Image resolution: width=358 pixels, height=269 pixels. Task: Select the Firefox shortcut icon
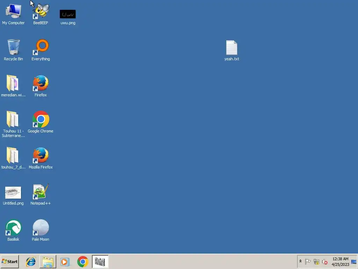tap(41, 86)
